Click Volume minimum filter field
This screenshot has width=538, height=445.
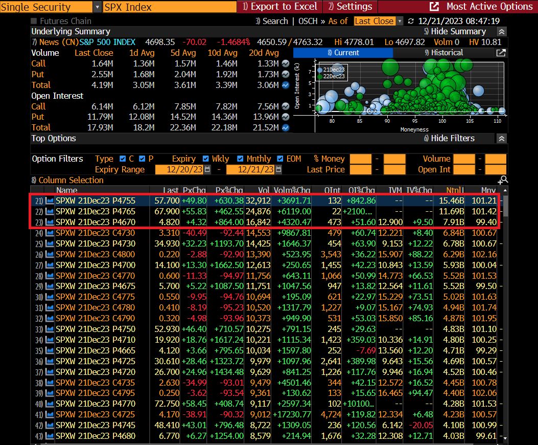coord(464,159)
